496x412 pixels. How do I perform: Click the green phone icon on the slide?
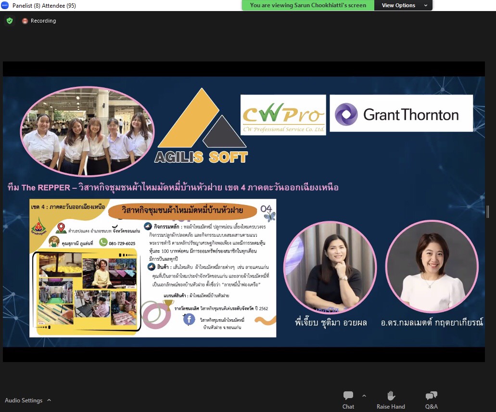coord(103,242)
